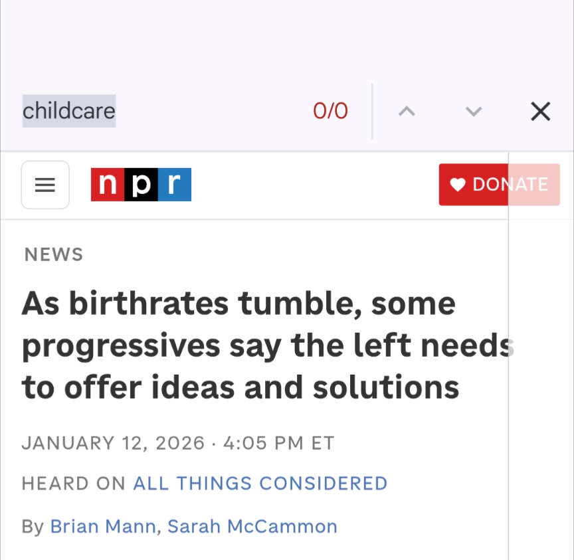The image size is (574, 560).
Task: Go to the previous search match
Action: pyautogui.click(x=407, y=112)
